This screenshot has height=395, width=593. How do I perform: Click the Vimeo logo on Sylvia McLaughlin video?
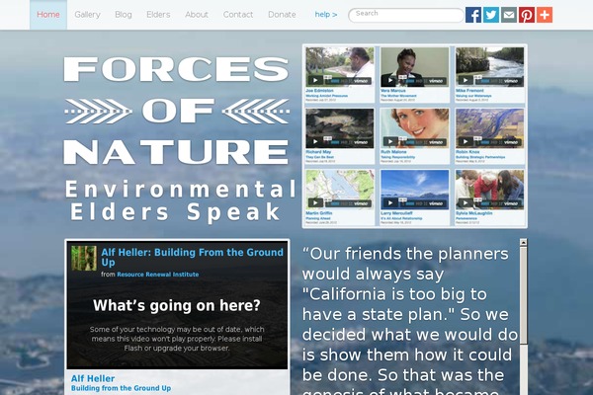click(x=511, y=203)
